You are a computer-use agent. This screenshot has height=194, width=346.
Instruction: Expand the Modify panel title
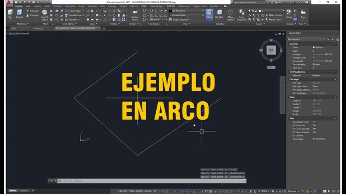115,24
